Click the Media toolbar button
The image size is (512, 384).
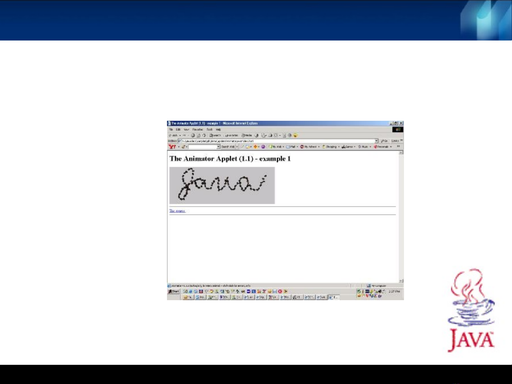[247, 135]
